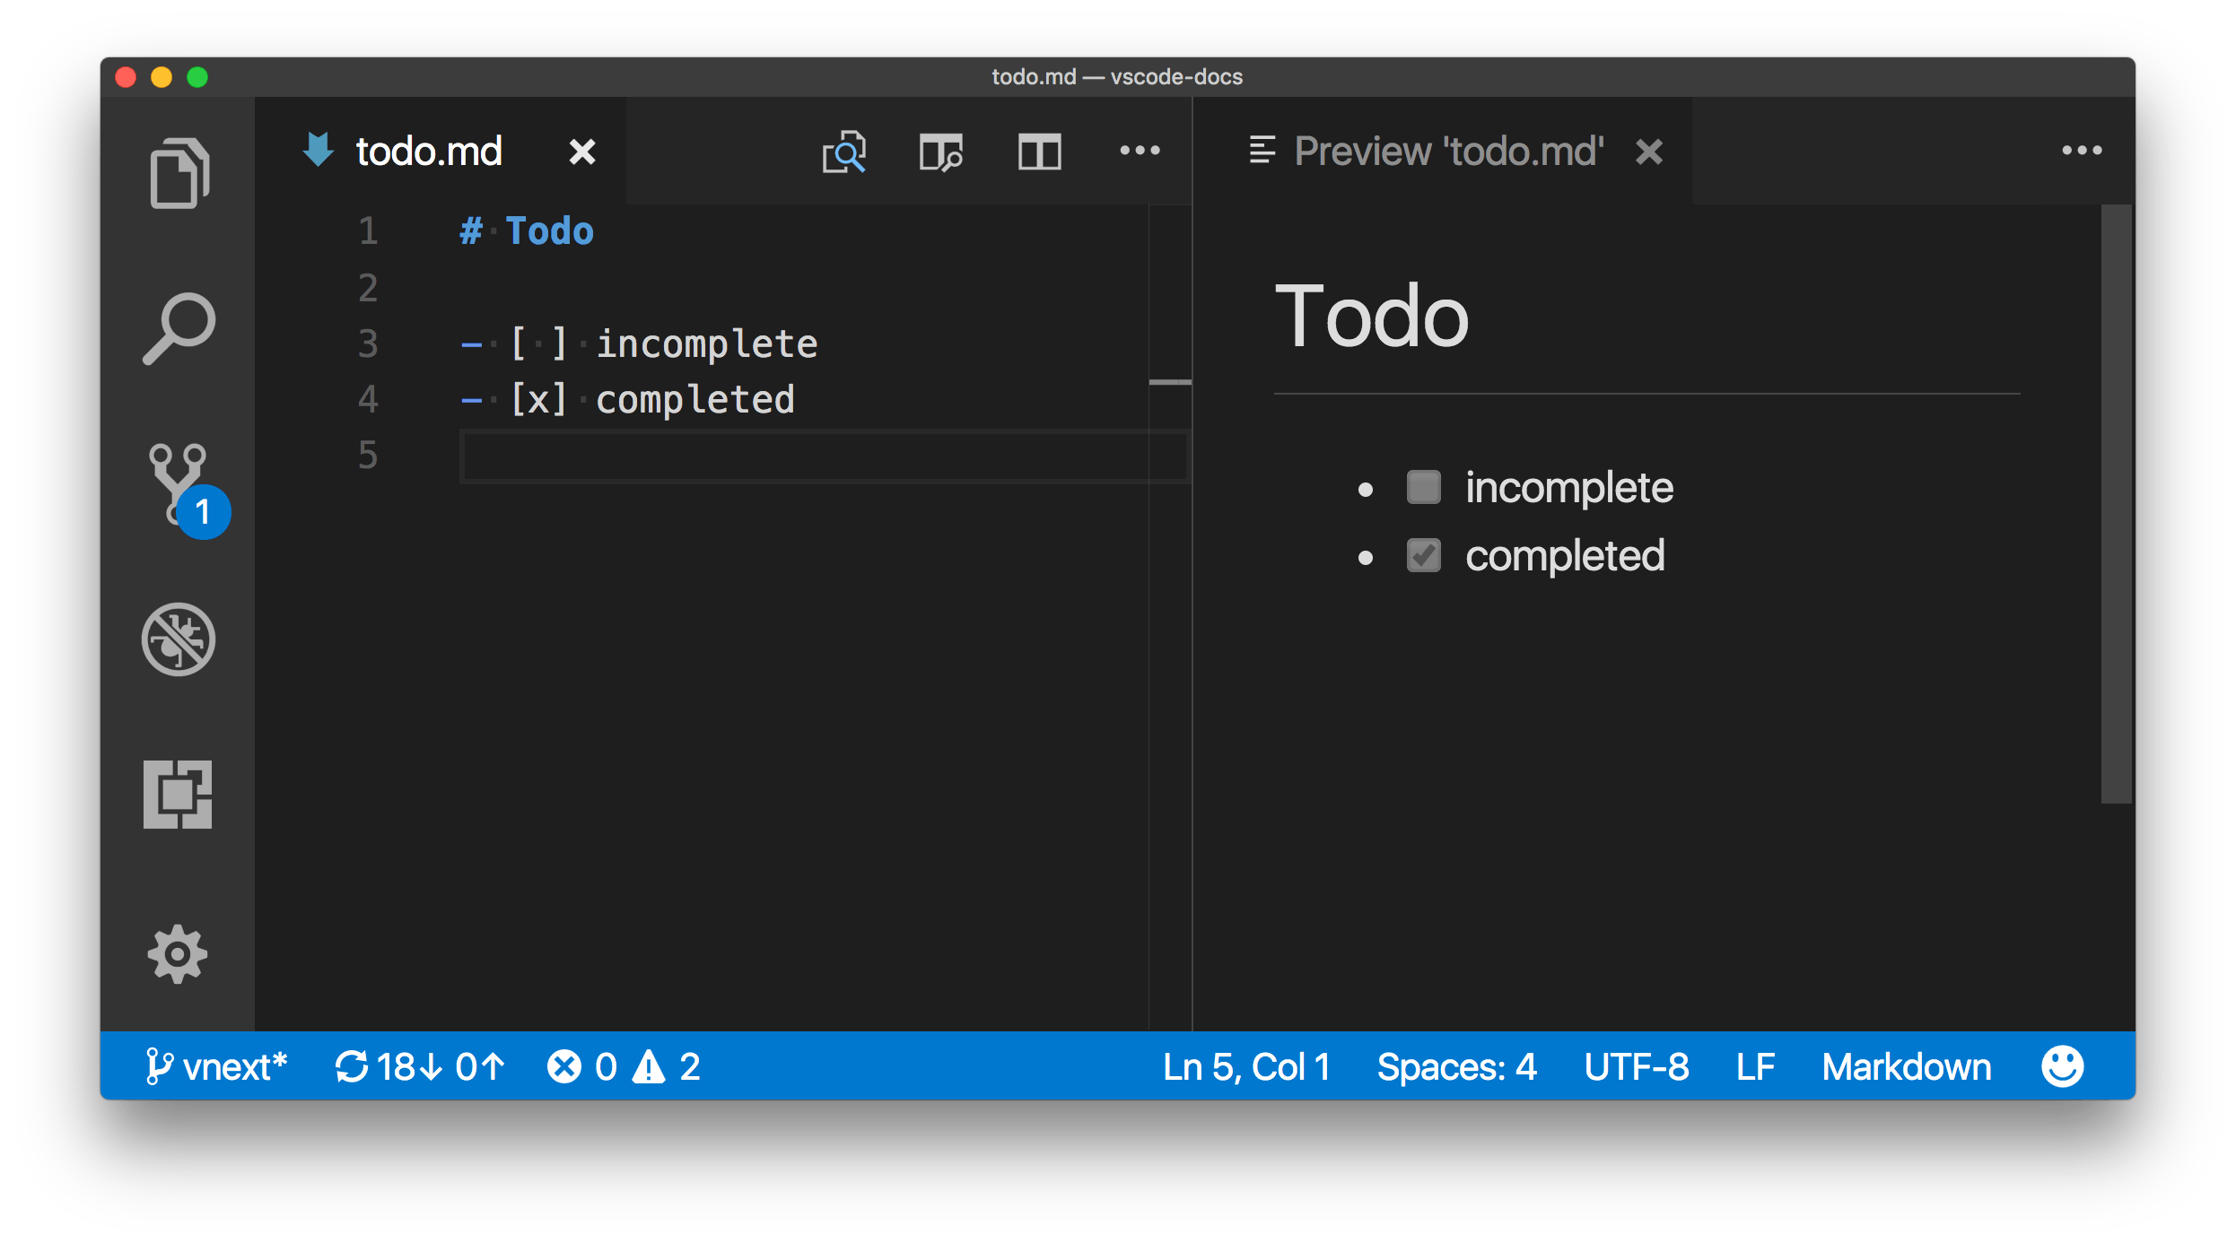The width and height of the screenshot is (2236, 1243).
Task: Open the Extensions view icon
Action: click(x=178, y=795)
